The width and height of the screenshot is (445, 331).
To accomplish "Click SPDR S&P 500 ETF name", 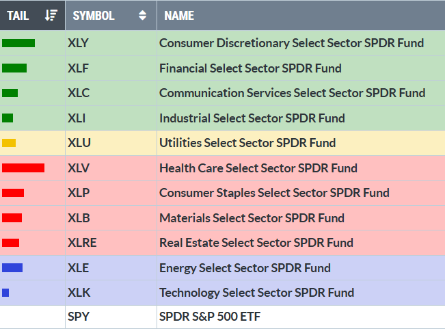I will coord(209,317).
